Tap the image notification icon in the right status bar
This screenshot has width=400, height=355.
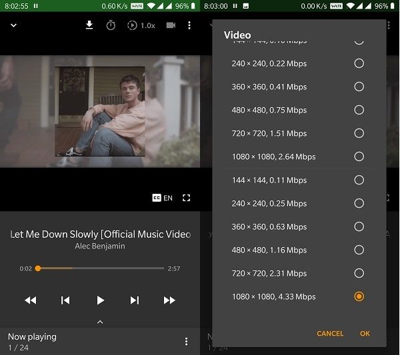click(245, 6)
